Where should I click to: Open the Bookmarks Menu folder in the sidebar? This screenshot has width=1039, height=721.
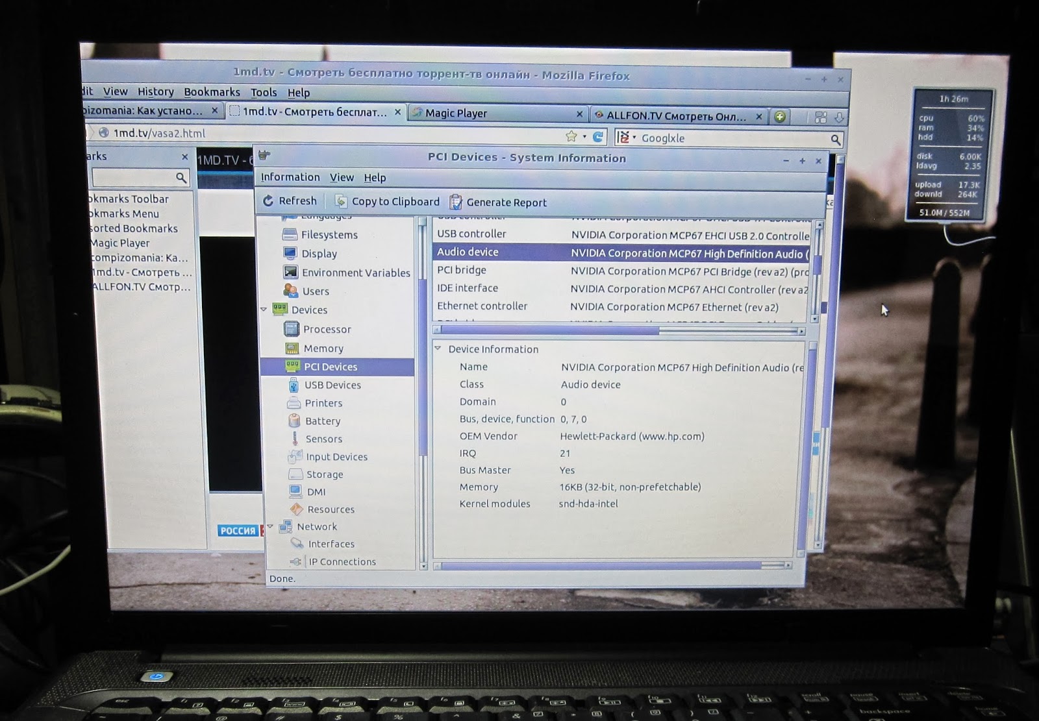coord(124,214)
